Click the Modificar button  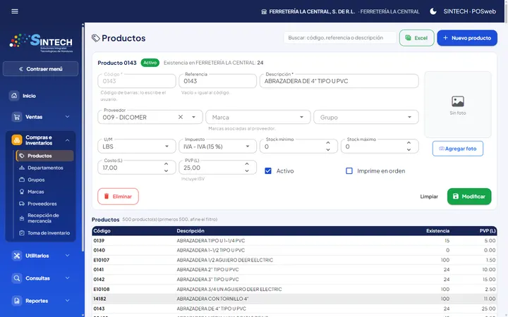click(x=468, y=197)
